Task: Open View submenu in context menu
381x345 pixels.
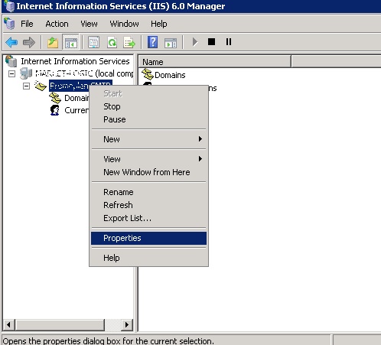Action: [148, 159]
